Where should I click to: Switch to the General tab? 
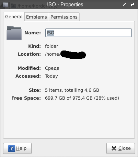coord(14,16)
